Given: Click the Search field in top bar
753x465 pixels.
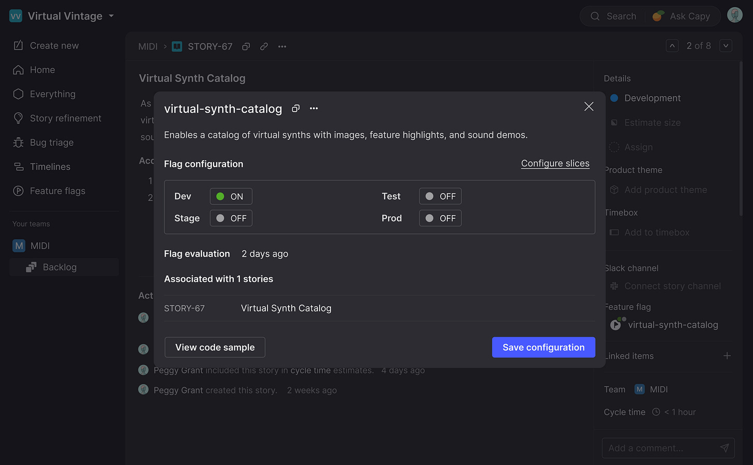Looking at the screenshot, I should [x=613, y=16].
